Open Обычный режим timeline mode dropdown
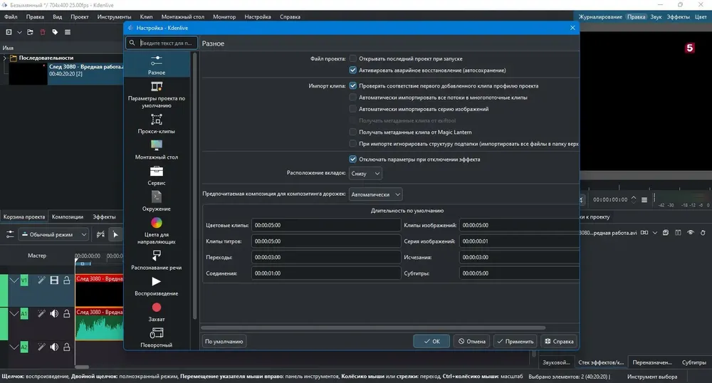This screenshot has height=383, width=712. [53, 235]
